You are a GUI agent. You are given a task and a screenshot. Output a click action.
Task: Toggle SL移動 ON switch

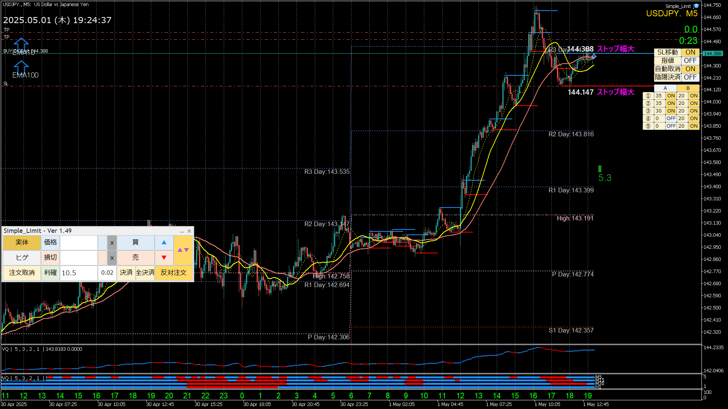(x=690, y=52)
